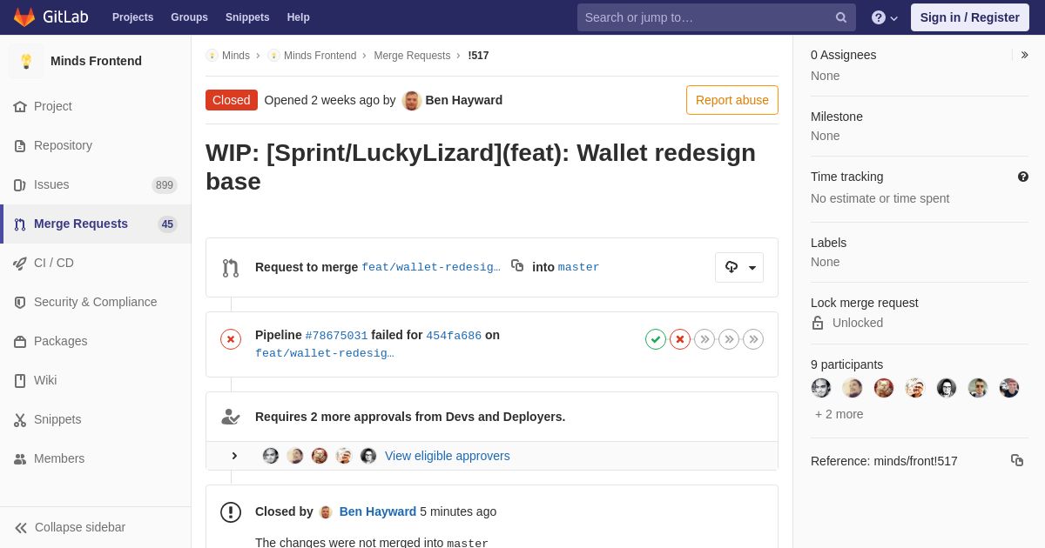The image size is (1045, 548).
Task: Click Report abuse button
Action: (732, 100)
